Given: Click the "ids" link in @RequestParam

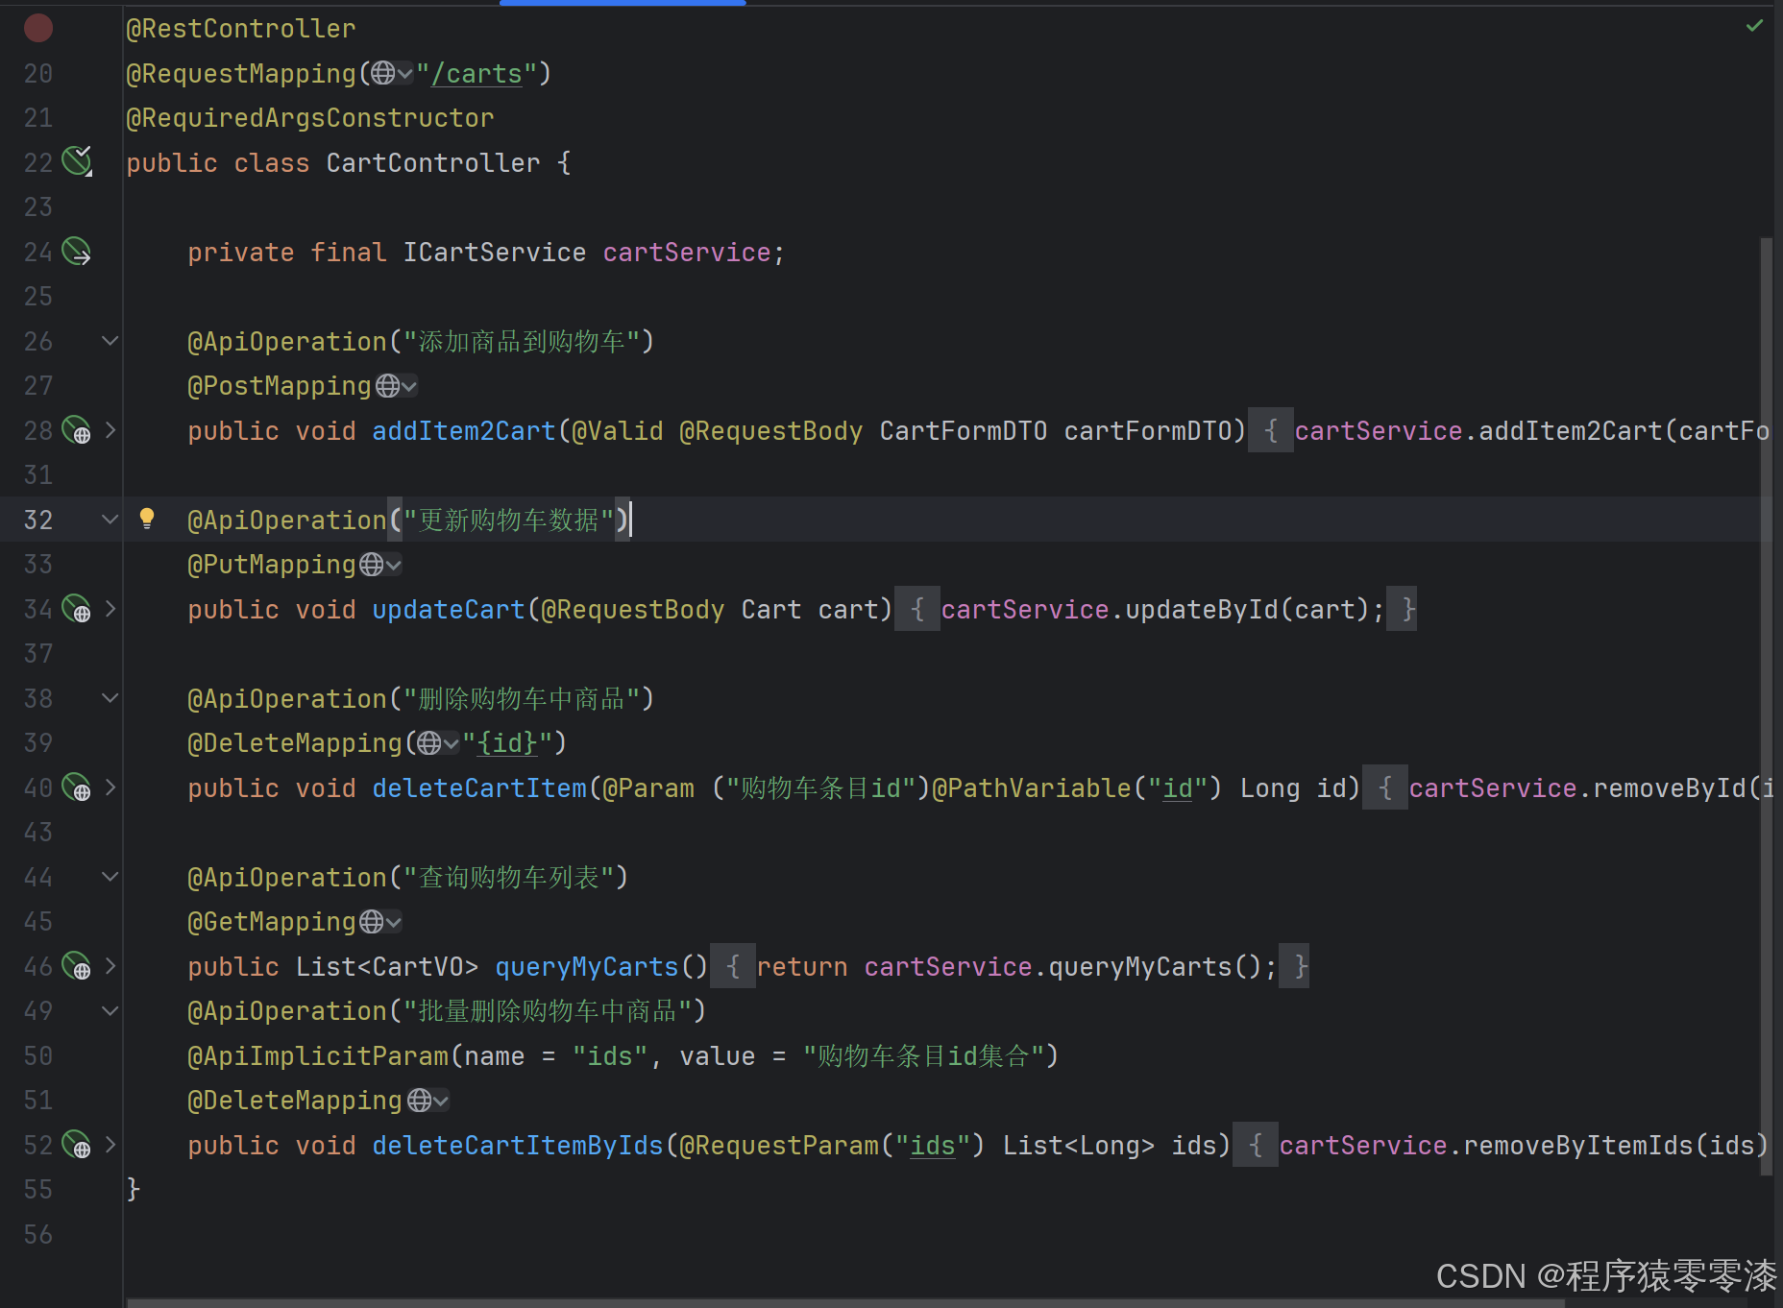Looking at the screenshot, I should pos(933,1146).
